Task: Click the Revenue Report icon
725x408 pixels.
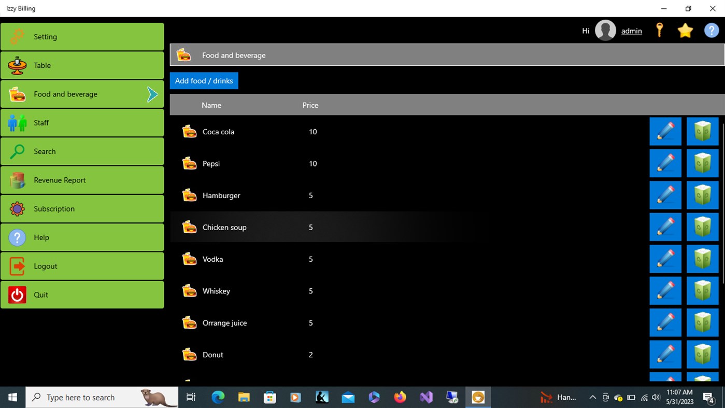Action: click(x=17, y=180)
